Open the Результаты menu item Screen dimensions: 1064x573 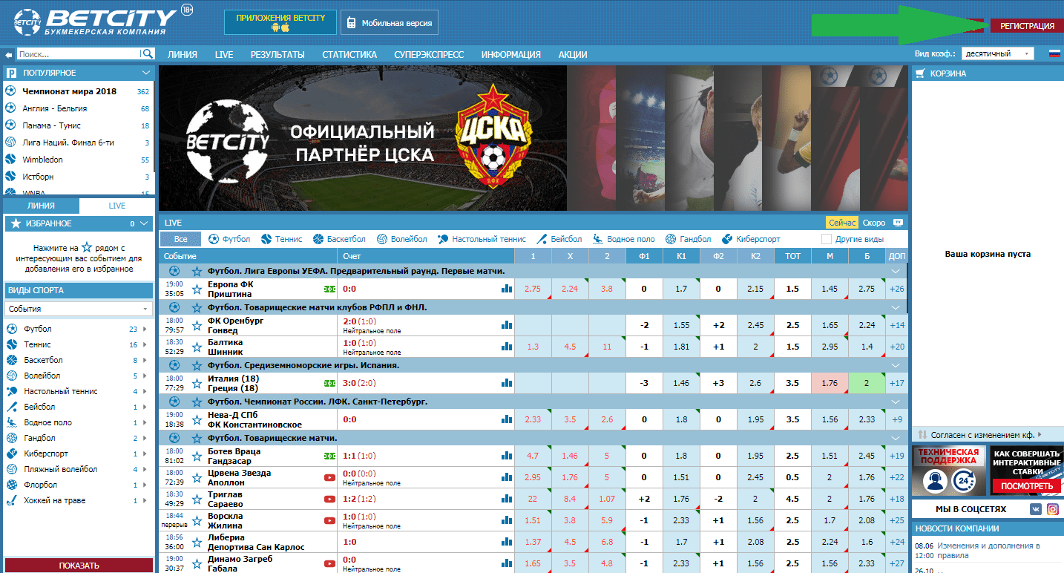278,54
